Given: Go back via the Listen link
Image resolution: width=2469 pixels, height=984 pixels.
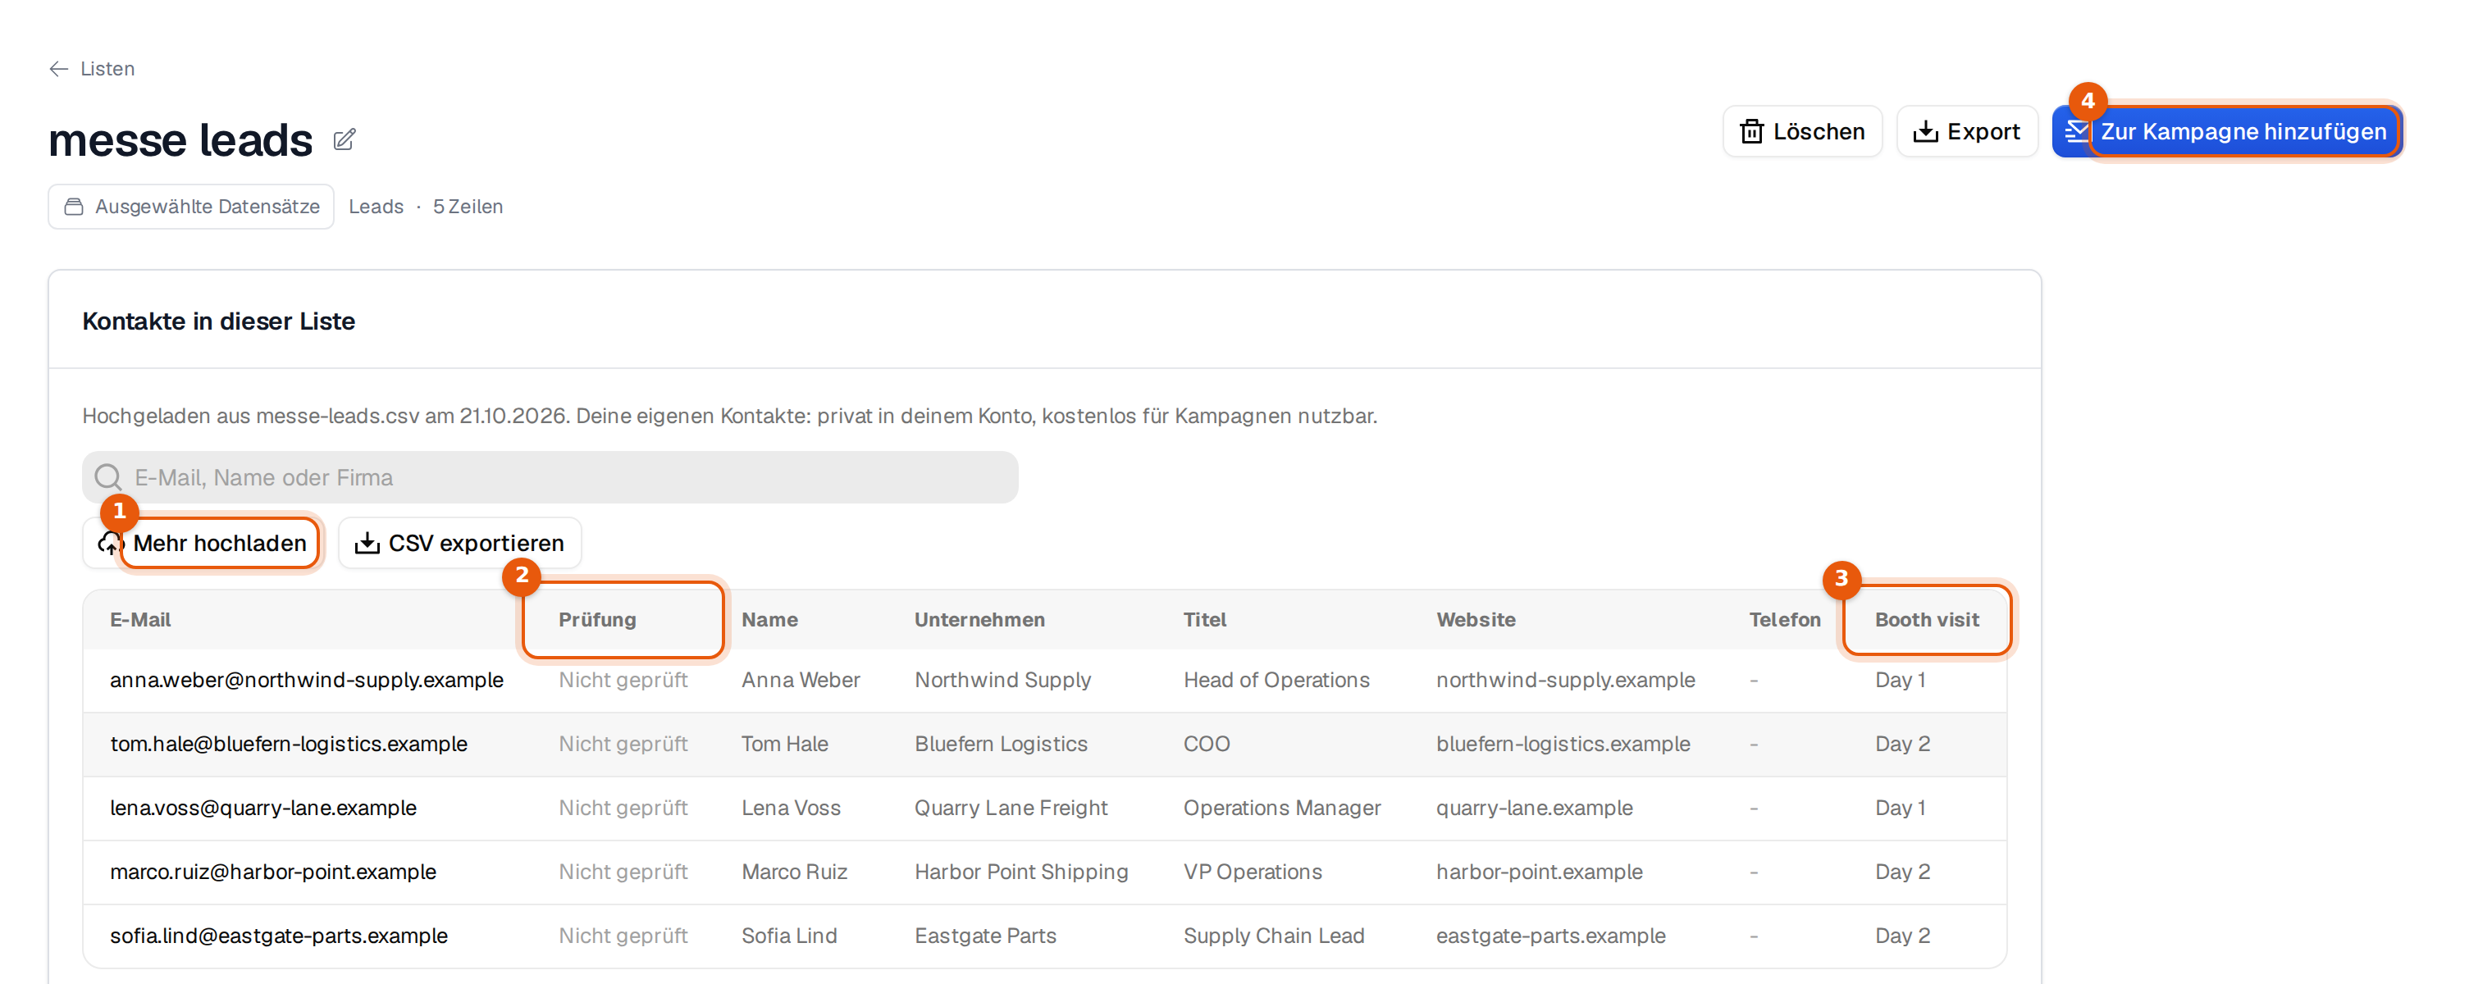Looking at the screenshot, I should coord(107,69).
